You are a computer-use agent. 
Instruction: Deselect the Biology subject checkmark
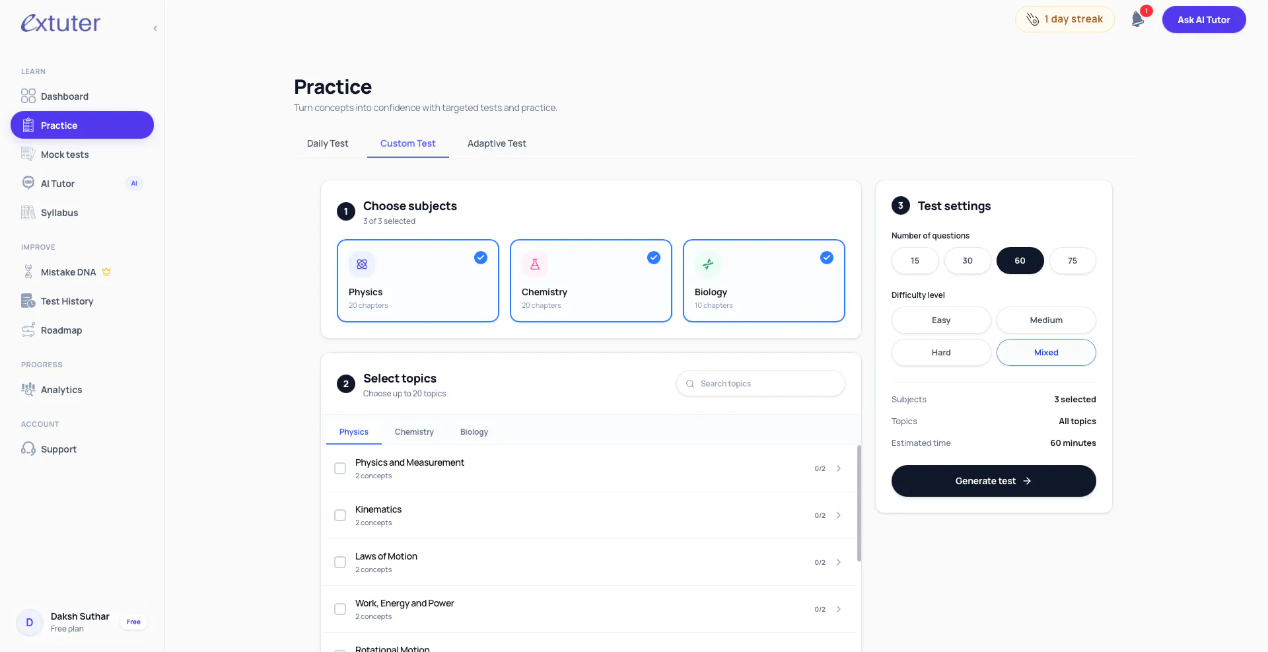pos(827,258)
